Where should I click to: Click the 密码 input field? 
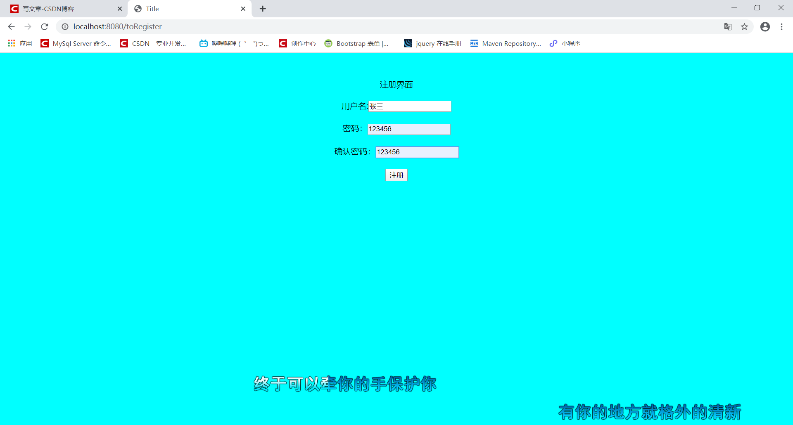pyautogui.click(x=409, y=129)
